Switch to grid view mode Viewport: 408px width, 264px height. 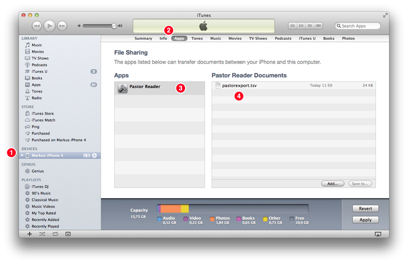click(x=310, y=26)
